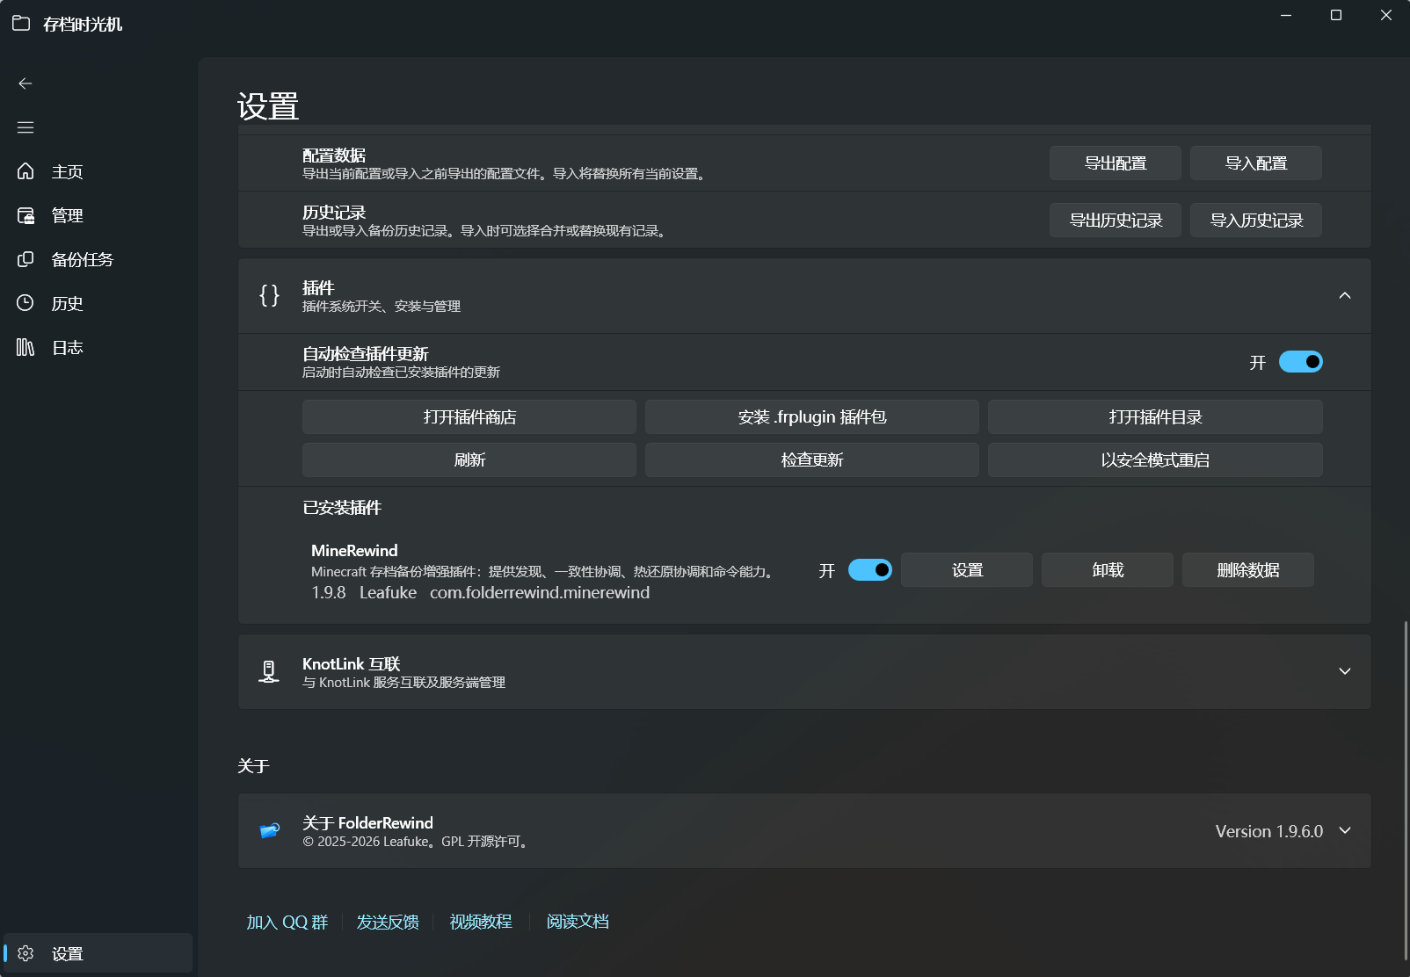Screen dimensions: 1410x977
Task: Open the 管理 page
Action: [x=98, y=215]
